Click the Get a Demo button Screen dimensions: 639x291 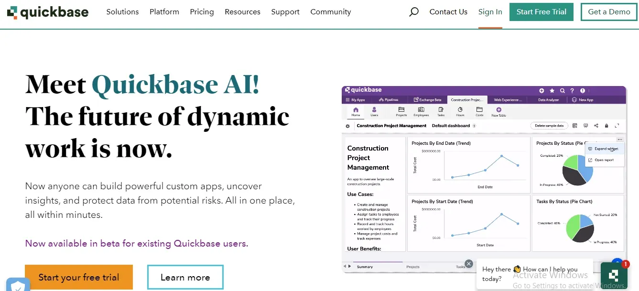(609, 12)
